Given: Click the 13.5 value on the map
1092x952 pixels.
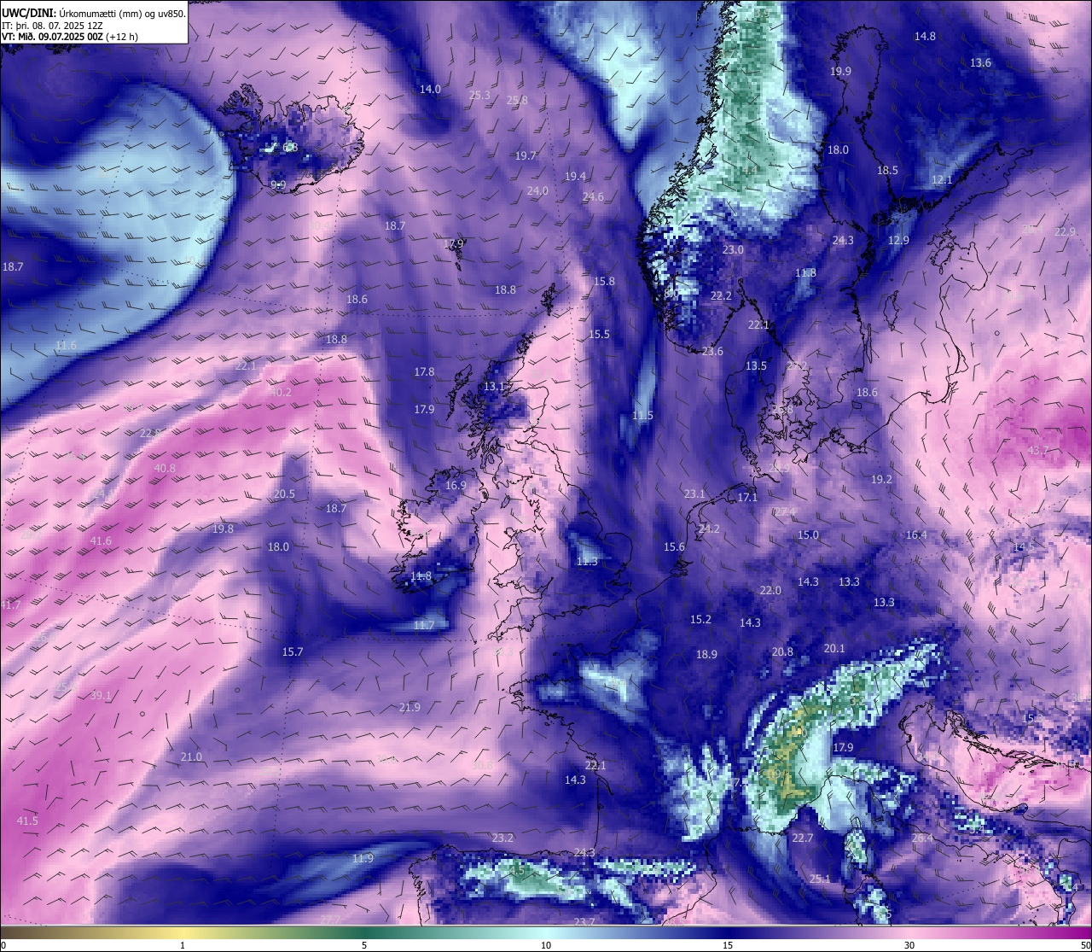Looking at the screenshot, I should tap(756, 366).
